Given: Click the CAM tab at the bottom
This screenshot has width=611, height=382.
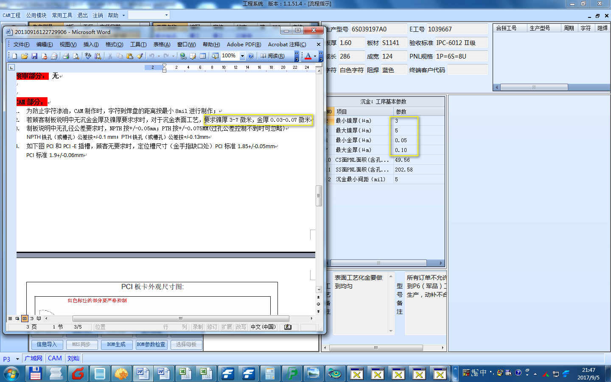Looking at the screenshot, I should [x=55, y=358].
